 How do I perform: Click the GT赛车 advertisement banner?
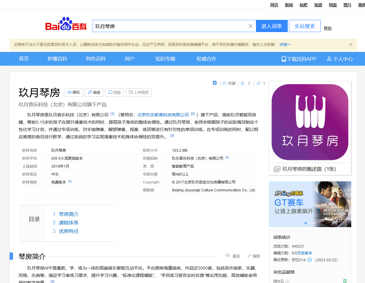point(310,204)
